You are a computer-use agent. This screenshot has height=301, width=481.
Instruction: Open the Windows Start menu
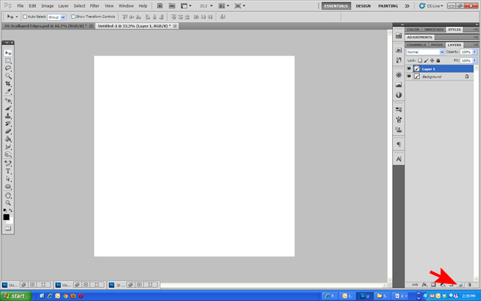pyautogui.click(x=16, y=296)
